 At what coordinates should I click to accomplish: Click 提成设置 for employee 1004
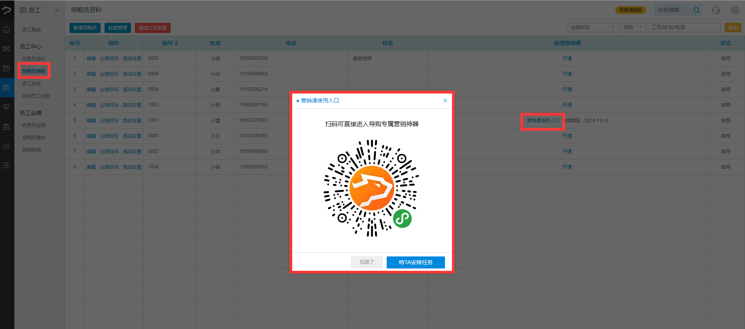132,167
